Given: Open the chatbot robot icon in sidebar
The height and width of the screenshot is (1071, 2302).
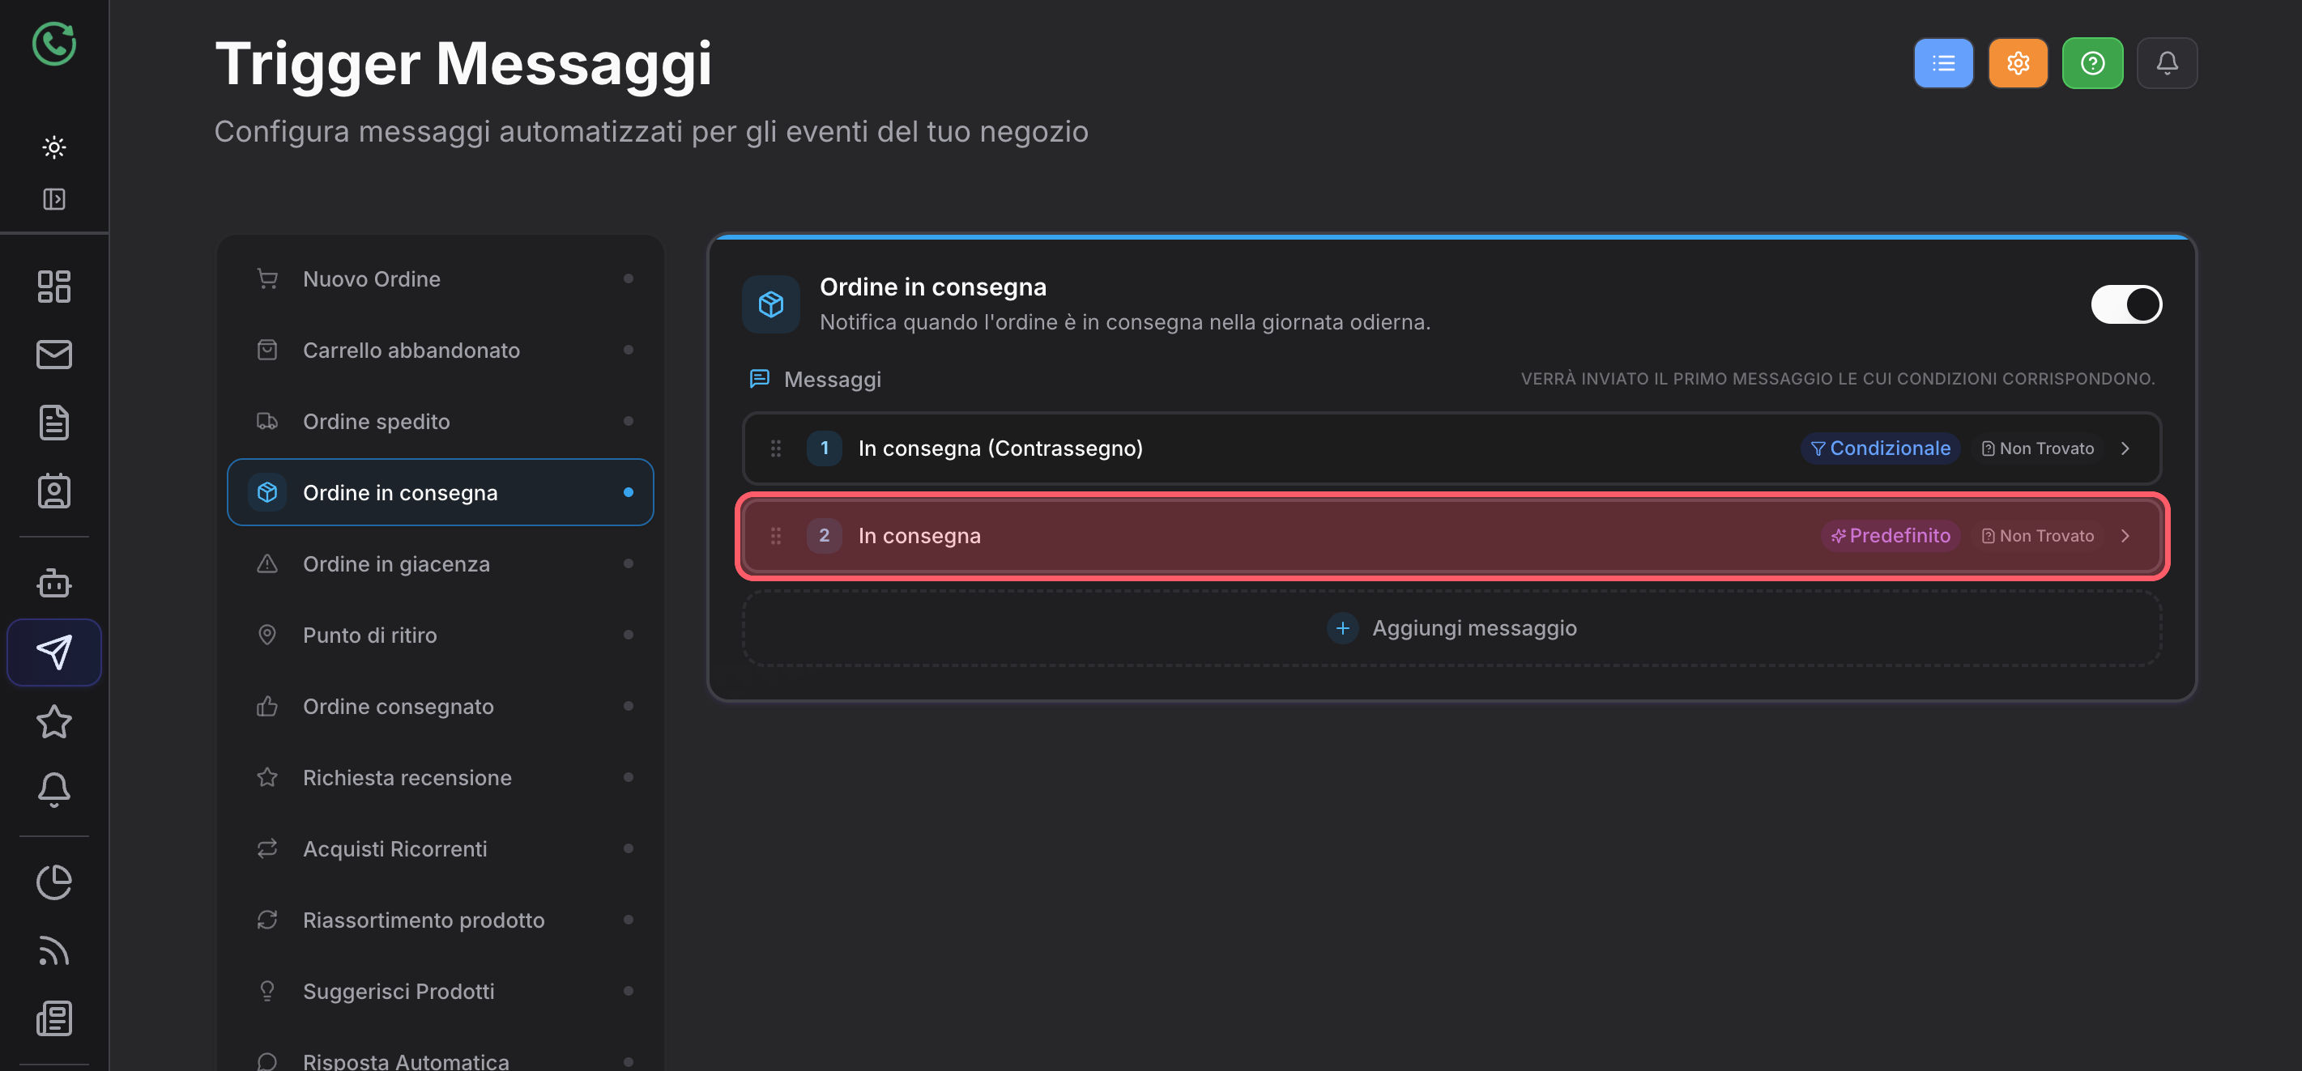Looking at the screenshot, I should (x=54, y=582).
